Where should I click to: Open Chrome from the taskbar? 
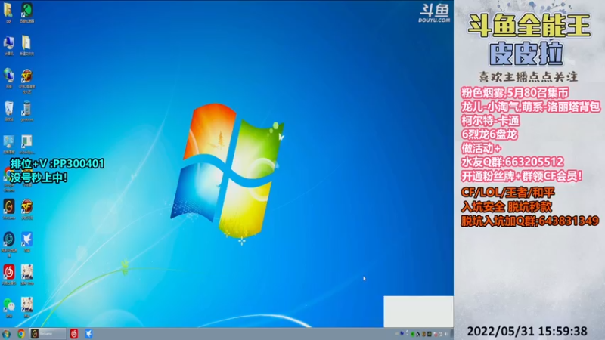click(x=21, y=334)
